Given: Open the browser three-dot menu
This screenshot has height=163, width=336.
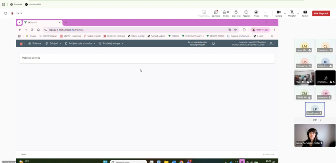Looking at the screenshot, I should click(x=274, y=30).
